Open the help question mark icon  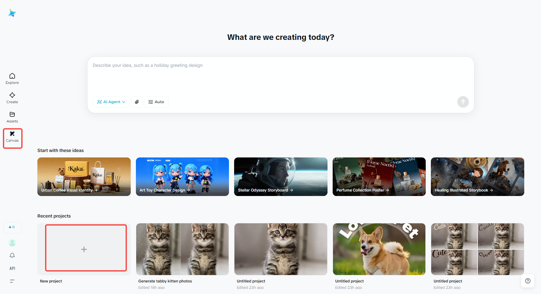[528, 281]
